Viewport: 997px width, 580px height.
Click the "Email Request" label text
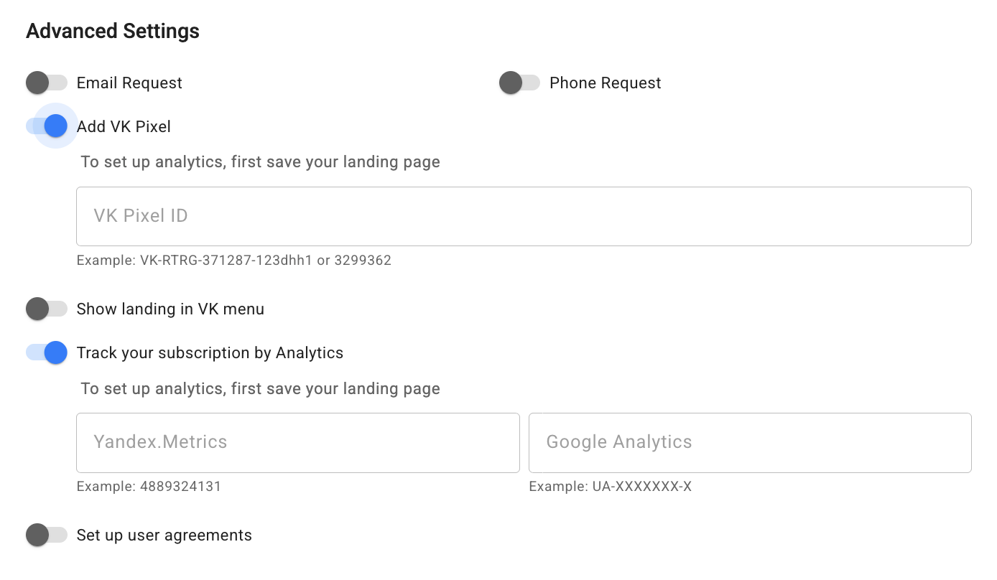(x=129, y=83)
